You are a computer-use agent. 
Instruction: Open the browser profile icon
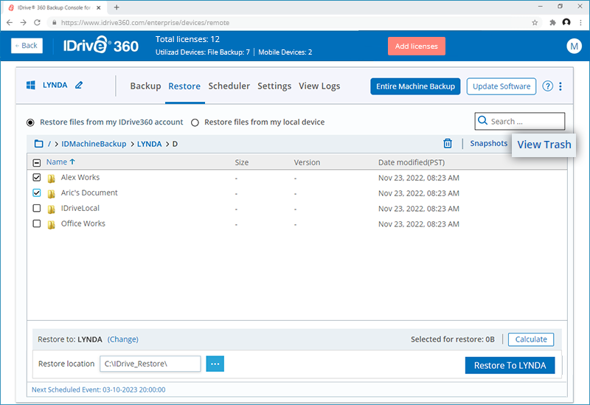tap(566, 23)
